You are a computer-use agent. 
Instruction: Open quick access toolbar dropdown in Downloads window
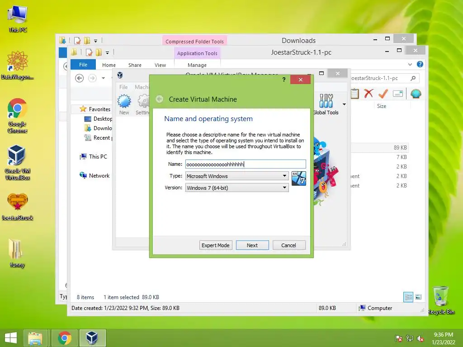(x=96, y=41)
